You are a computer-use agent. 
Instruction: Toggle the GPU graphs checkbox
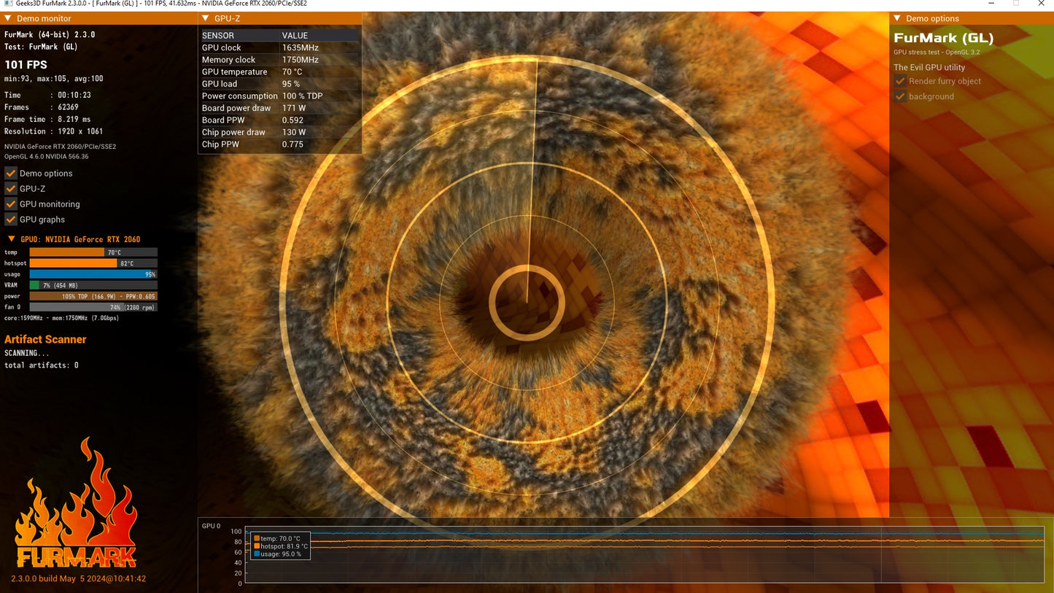11,220
